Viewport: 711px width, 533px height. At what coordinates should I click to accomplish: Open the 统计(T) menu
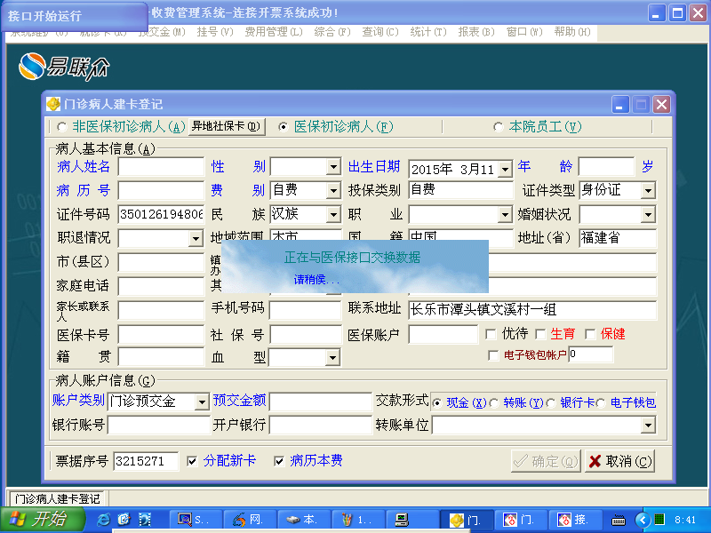coord(428,32)
